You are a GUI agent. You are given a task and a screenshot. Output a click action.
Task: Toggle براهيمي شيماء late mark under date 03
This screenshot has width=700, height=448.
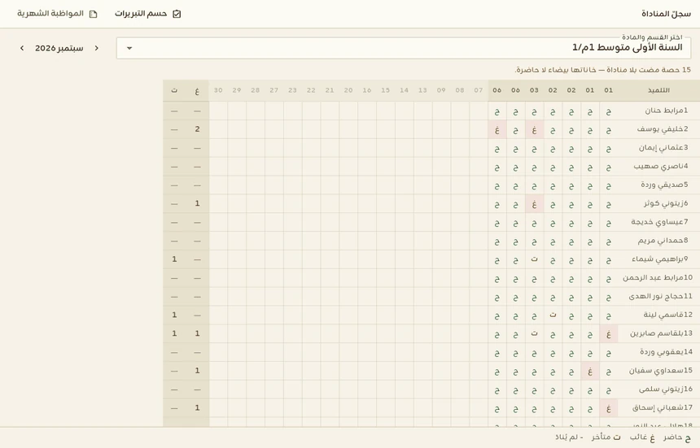(x=535, y=259)
